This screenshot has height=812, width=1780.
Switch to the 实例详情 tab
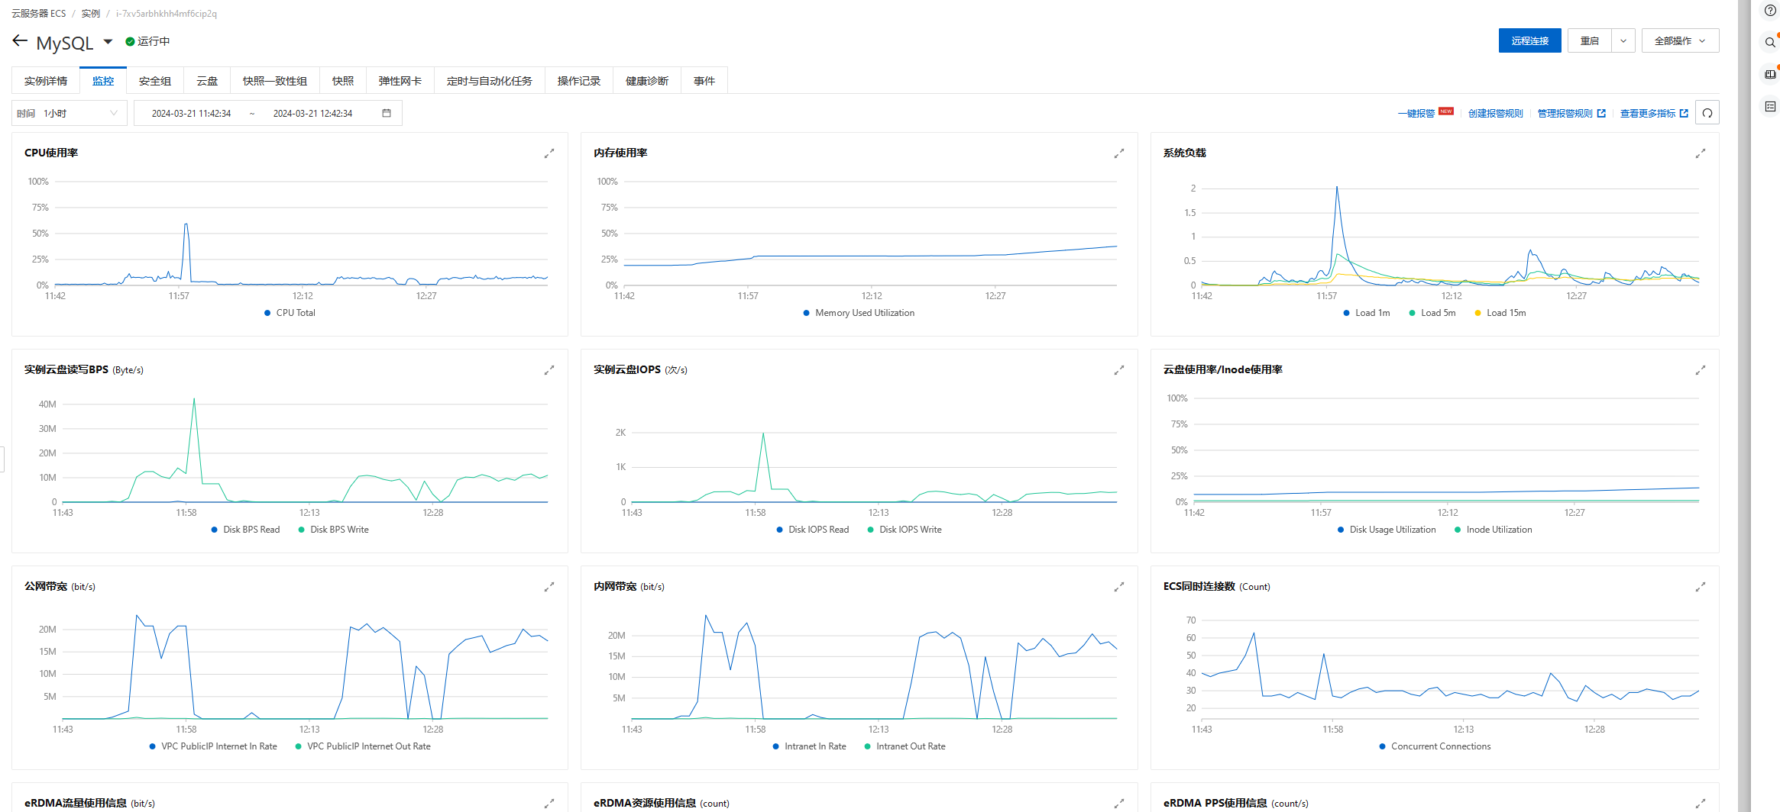click(46, 81)
